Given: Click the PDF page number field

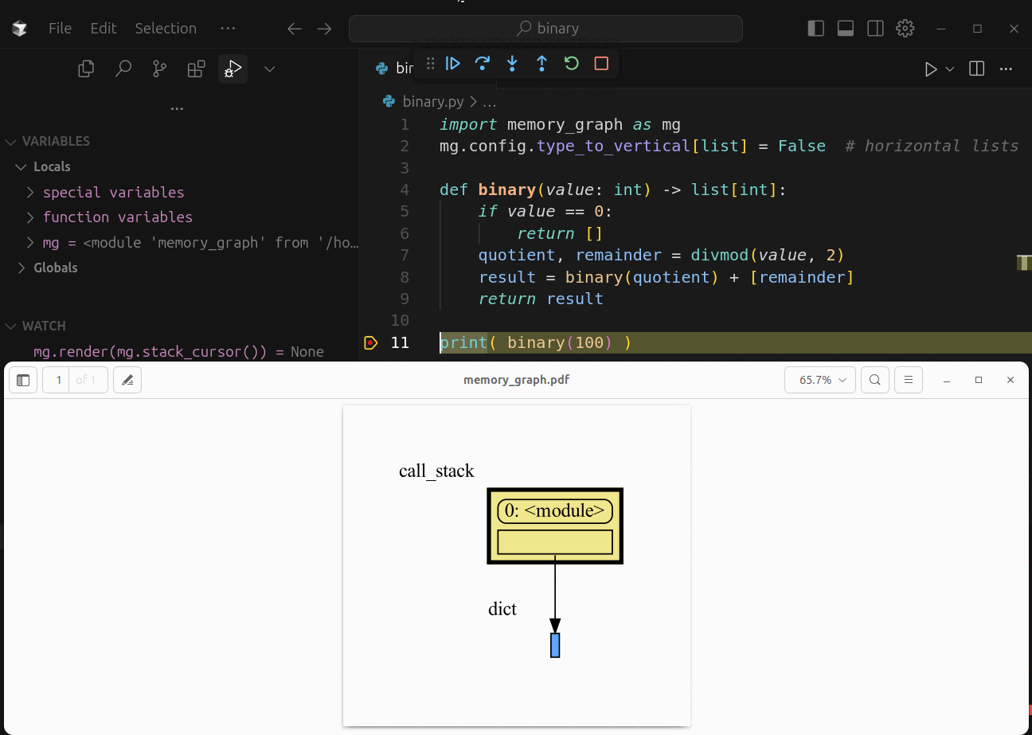Looking at the screenshot, I should tap(57, 380).
